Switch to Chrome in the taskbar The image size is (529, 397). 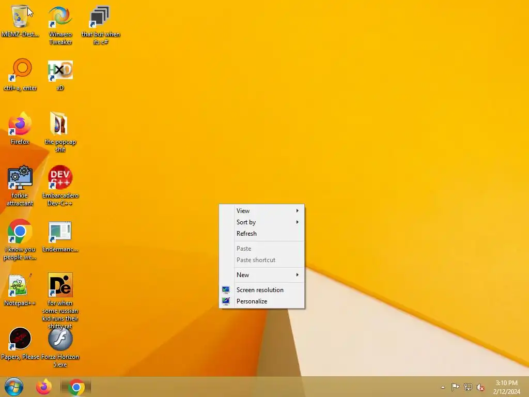76,387
